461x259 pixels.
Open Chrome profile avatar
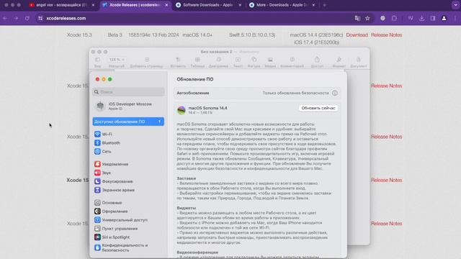click(444, 18)
